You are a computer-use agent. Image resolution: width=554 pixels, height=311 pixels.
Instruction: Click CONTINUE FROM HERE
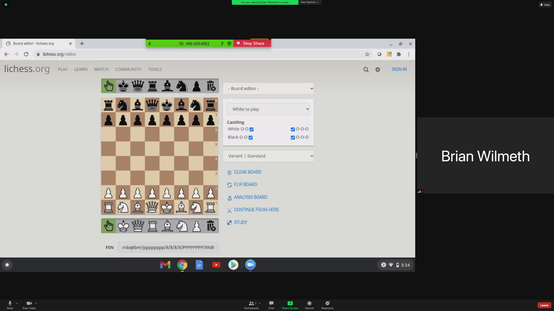click(x=257, y=210)
